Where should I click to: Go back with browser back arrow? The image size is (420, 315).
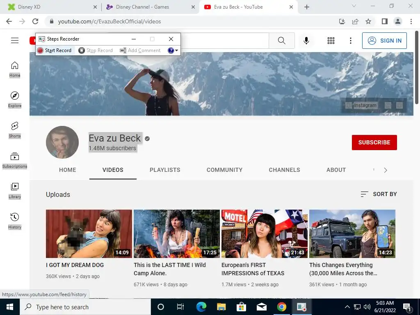[x=9, y=21]
